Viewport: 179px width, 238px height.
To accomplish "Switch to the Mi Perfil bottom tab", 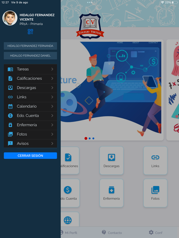I will click(x=69, y=233).
